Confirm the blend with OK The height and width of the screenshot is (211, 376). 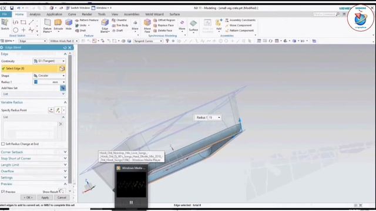click(x=28, y=198)
